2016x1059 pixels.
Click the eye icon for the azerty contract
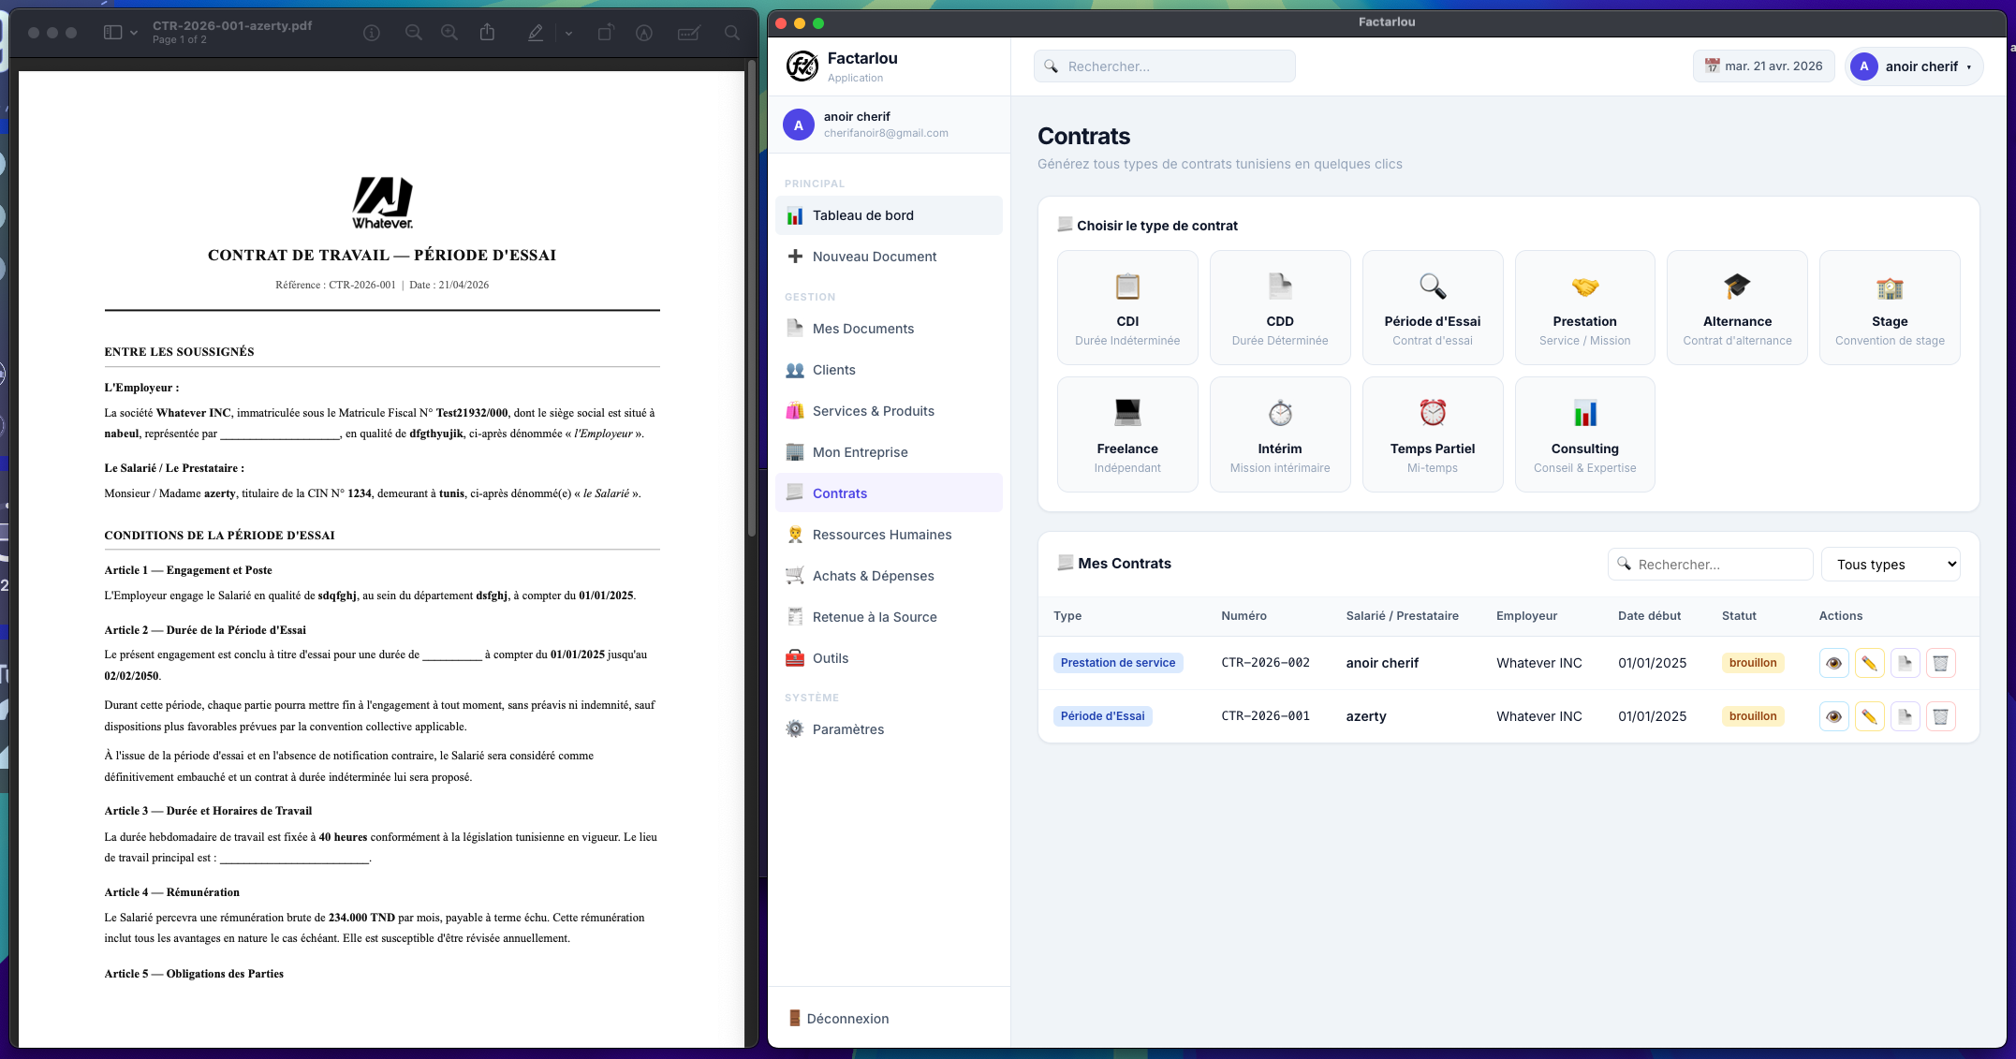(1833, 716)
